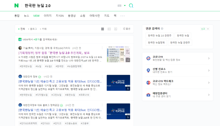This screenshot has height=126, width=220.
Task: Open the 쇼핑 tab
Action: coord(83,16)
